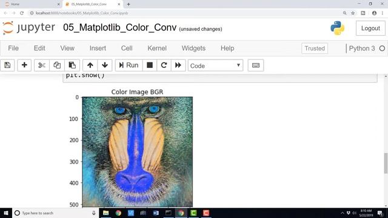Insert cell below using the plus icon
Image resolution: width=388 pixels, height=218 pixels.
coord(24,65)
